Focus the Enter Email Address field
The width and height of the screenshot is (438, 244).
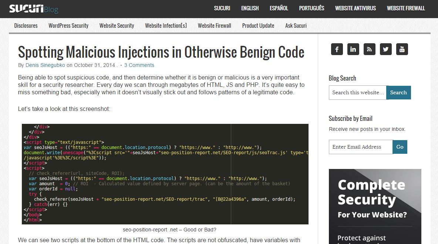[x=361, y=147]
